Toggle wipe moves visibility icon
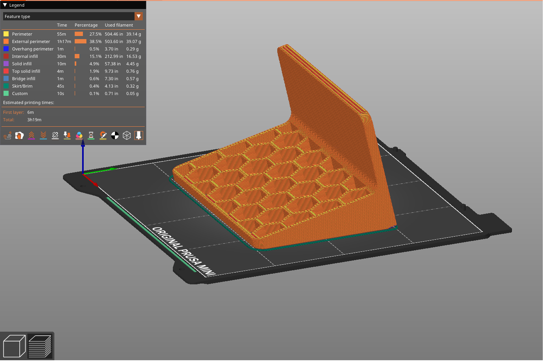Screen dimensions: 544x361 pos(19,136)
